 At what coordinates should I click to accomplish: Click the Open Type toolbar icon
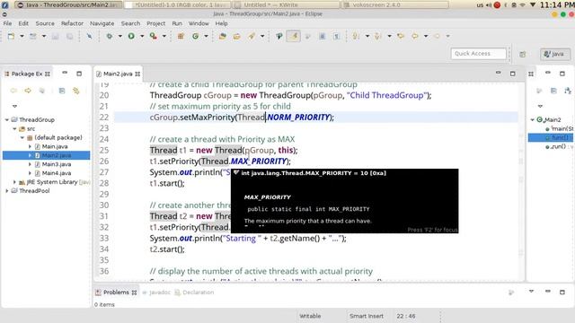222,36
